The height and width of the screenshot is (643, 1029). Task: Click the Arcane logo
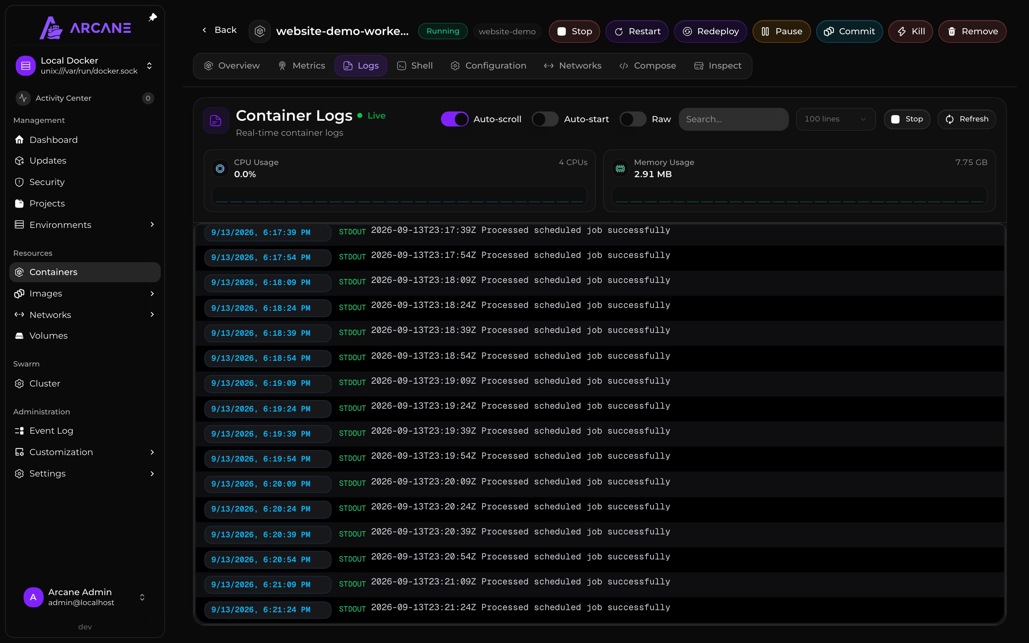85,28
